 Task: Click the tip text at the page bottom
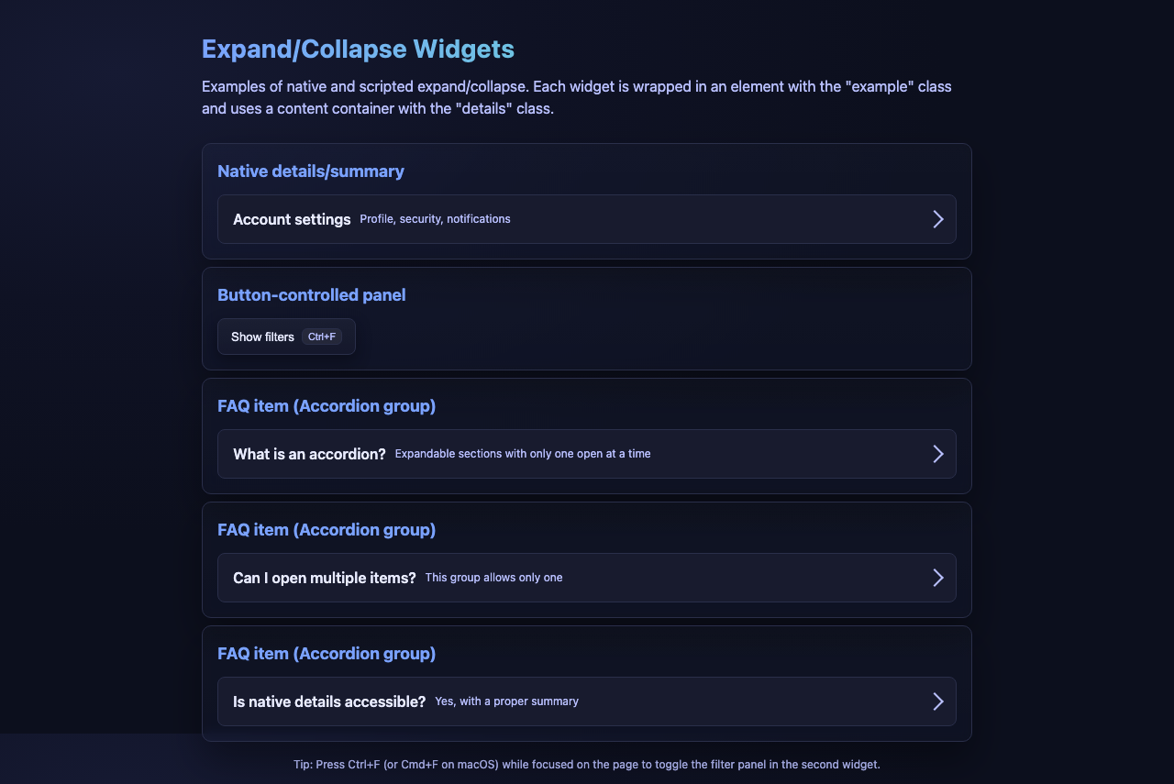[586, 764]
